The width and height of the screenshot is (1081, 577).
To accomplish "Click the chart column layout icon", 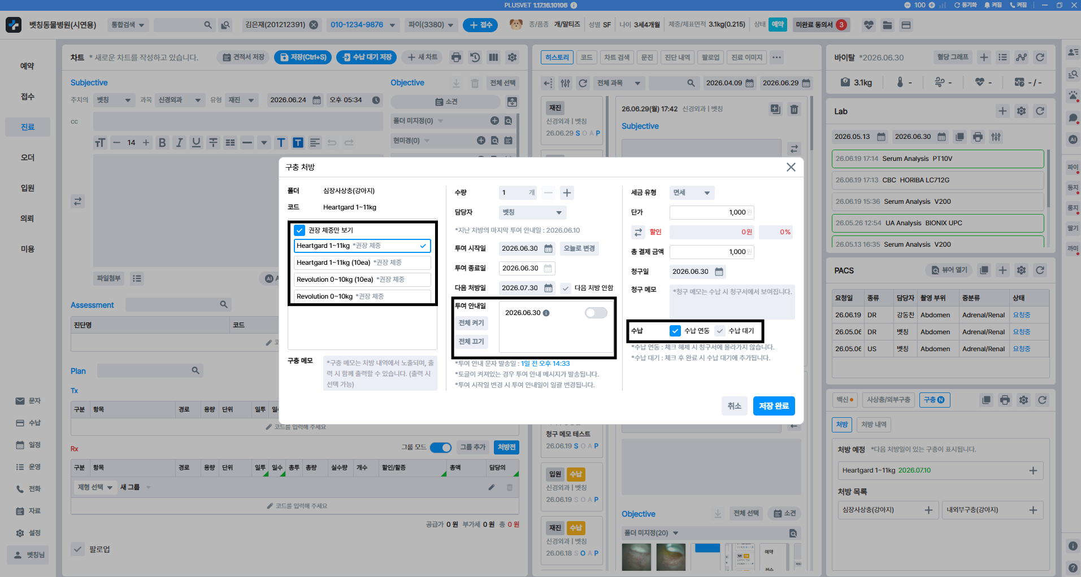I will point(493,57).
